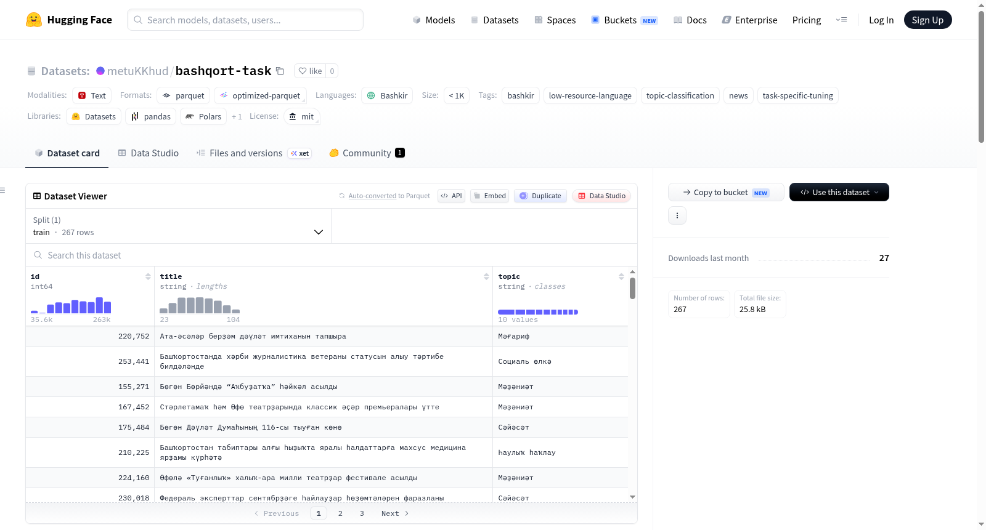Open the three-dot more options menu
Image resolution: width=986 pixels, height=530 pixels.
677,215
